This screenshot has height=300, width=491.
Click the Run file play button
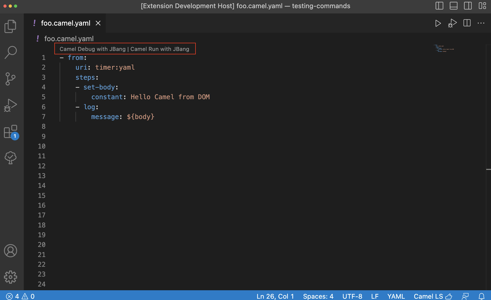pyautogui.click(x=438, y=23)
